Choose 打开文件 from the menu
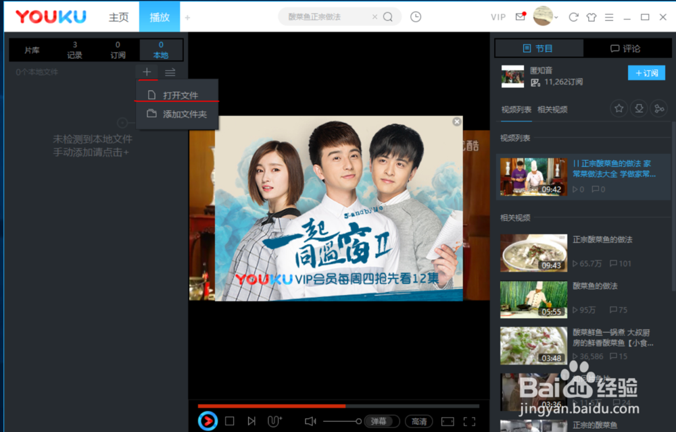 pos(177,95)
